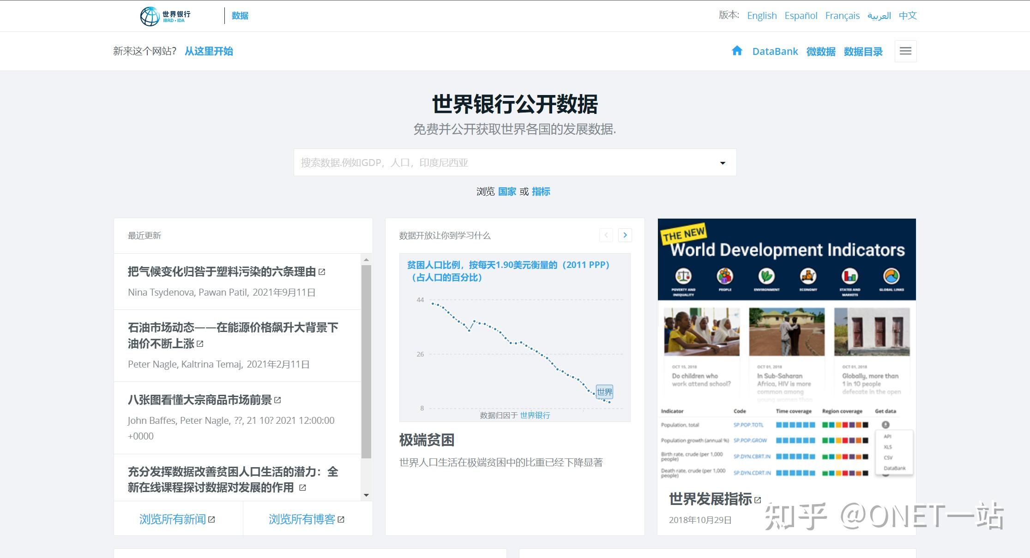Open DataBank link

[775, 51]
